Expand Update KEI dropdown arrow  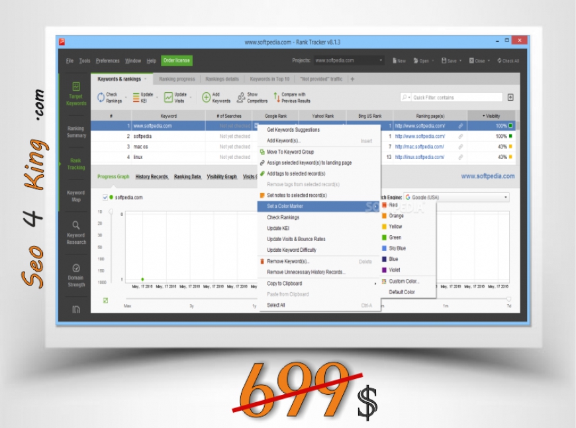coord(157,97)
